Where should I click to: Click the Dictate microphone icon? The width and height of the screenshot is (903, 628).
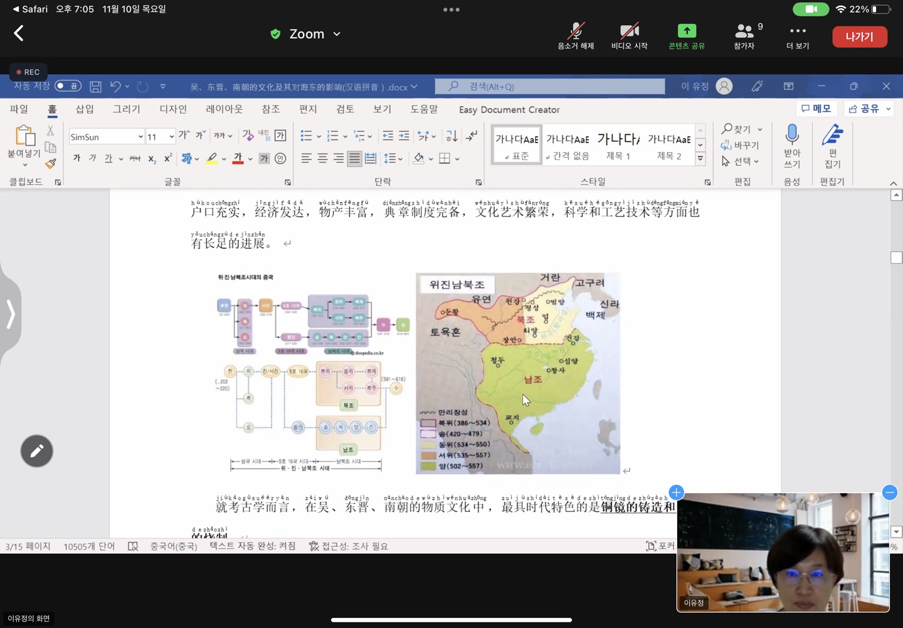coord(792,135)
